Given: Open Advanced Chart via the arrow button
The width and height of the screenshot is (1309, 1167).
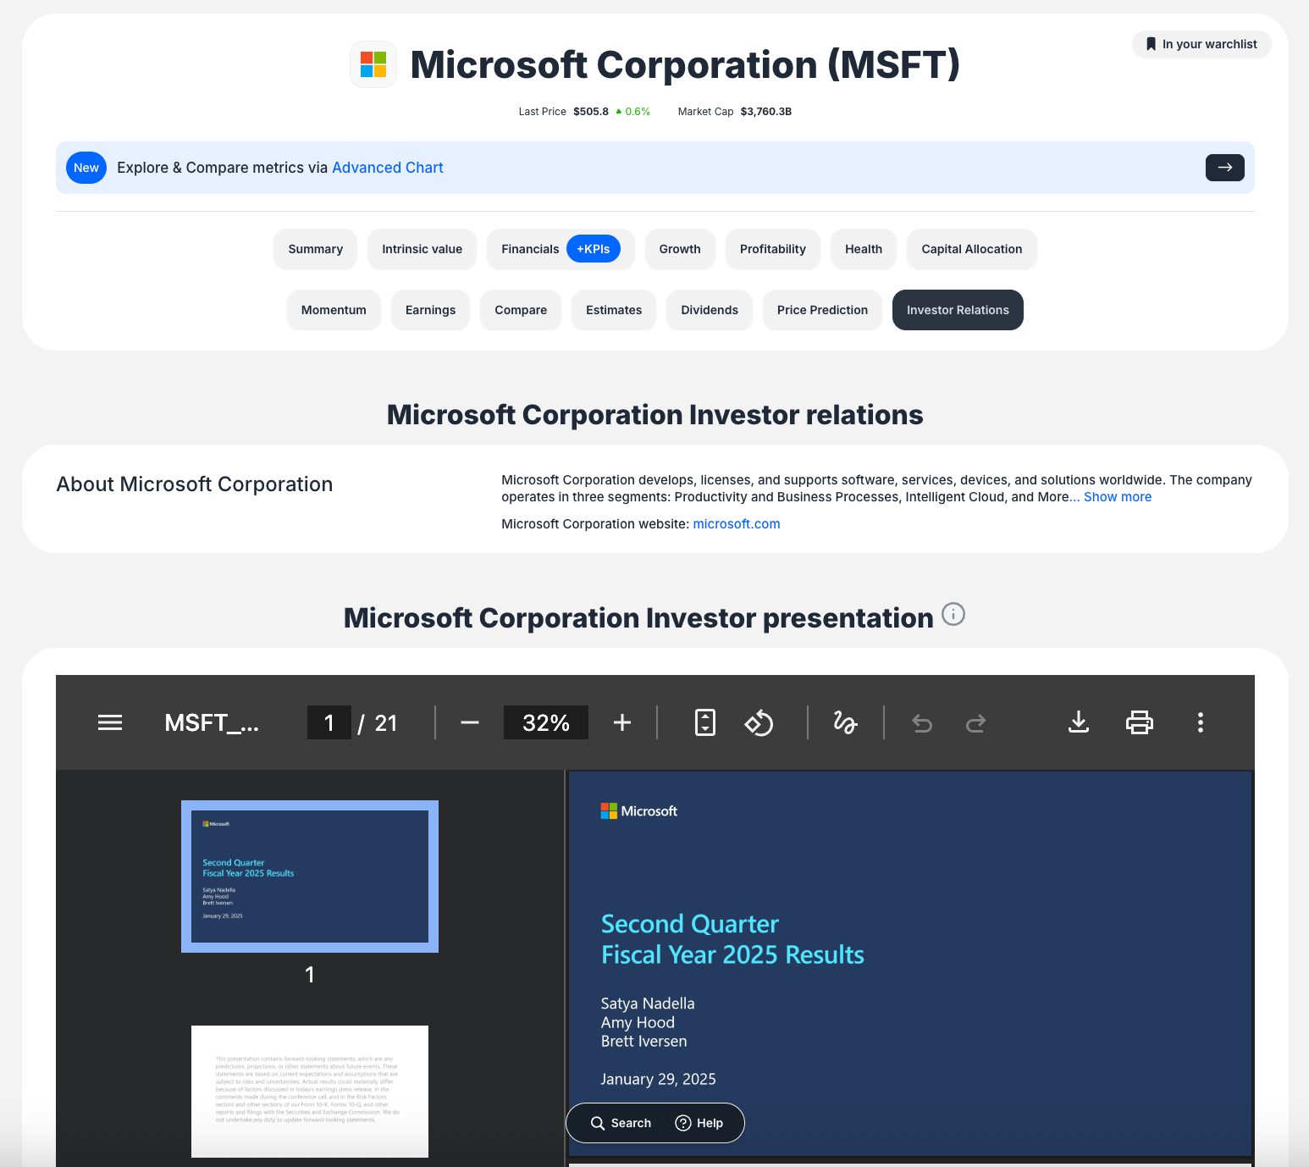Looking at the screenshot, I should 1225,168.
